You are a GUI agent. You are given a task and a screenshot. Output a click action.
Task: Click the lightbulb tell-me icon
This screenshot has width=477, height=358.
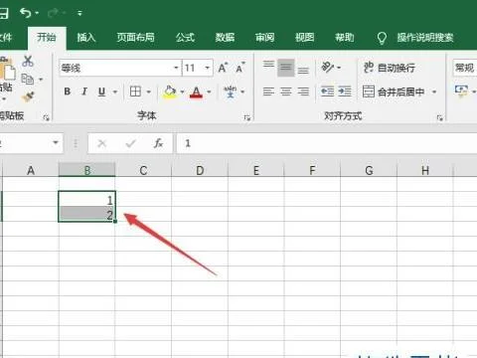point(382,38)
